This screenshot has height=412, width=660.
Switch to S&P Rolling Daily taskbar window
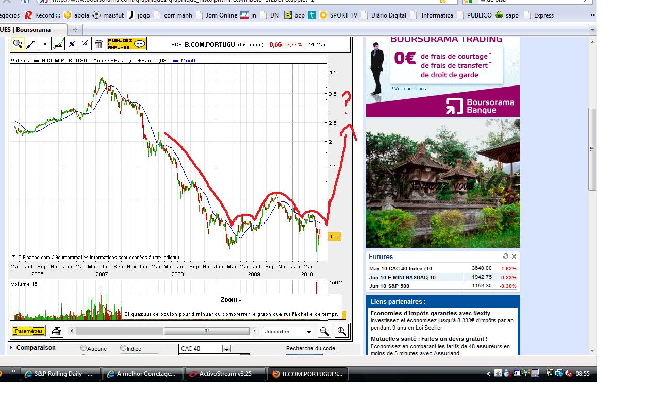(60, 374)
